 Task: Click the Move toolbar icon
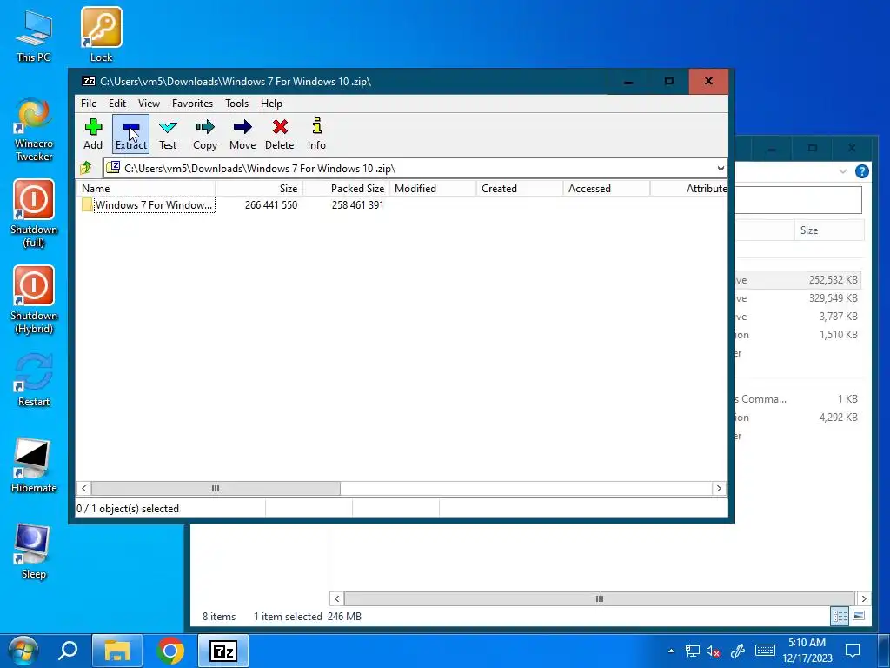[242, 134]
